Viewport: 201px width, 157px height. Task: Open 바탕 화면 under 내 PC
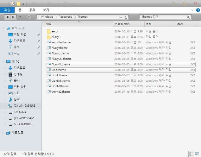(20, 87)
